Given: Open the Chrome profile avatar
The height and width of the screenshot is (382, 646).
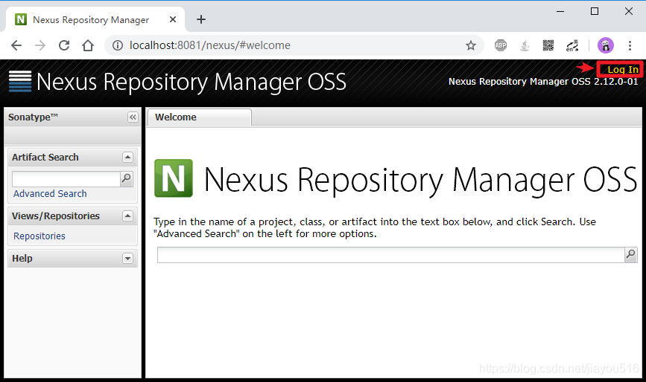Looking at the screenshot, I should point(606,45).
